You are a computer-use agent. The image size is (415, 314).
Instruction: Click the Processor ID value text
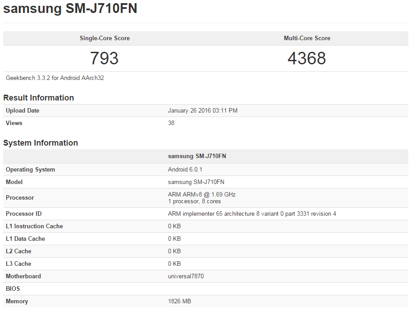[252, 214]
